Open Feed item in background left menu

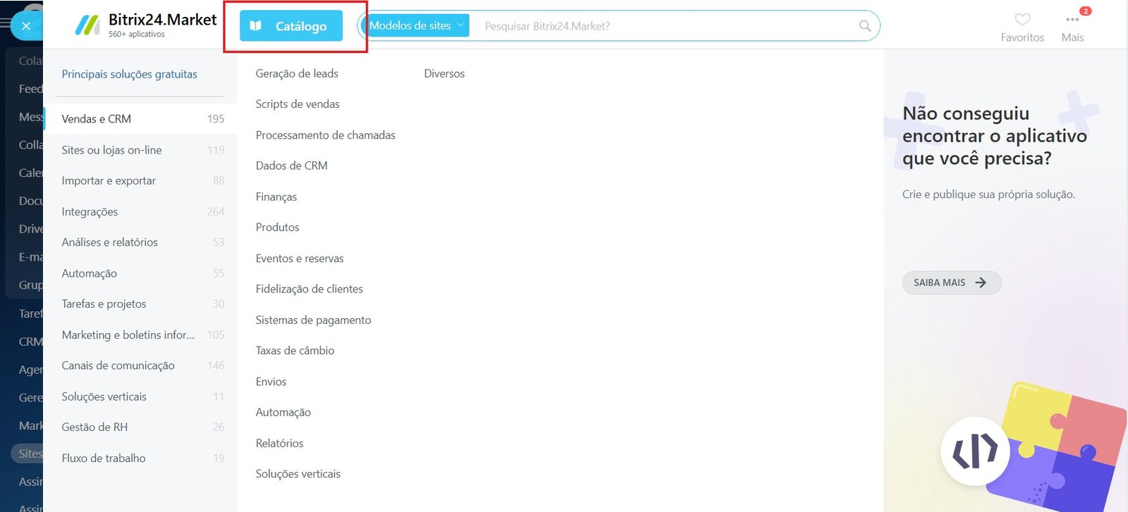pos(30,89)
